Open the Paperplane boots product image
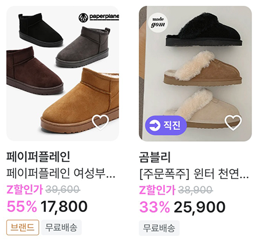The image size is (259, 241). point(63,73)
